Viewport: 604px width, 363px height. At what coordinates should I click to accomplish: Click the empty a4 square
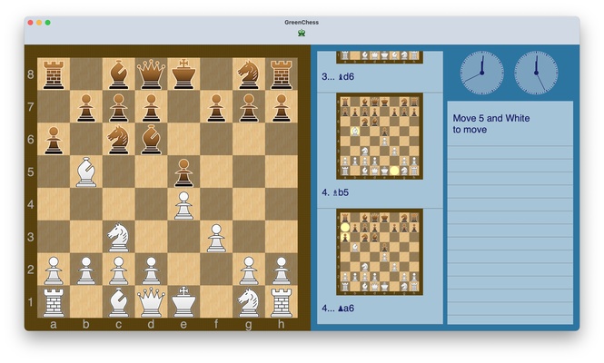point(54,204)
